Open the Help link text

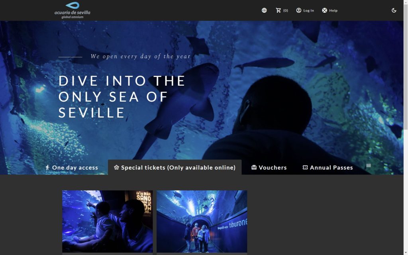333,11
